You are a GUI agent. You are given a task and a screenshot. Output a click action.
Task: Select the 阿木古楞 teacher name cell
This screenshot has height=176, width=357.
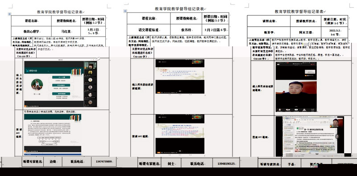(306, 32)
